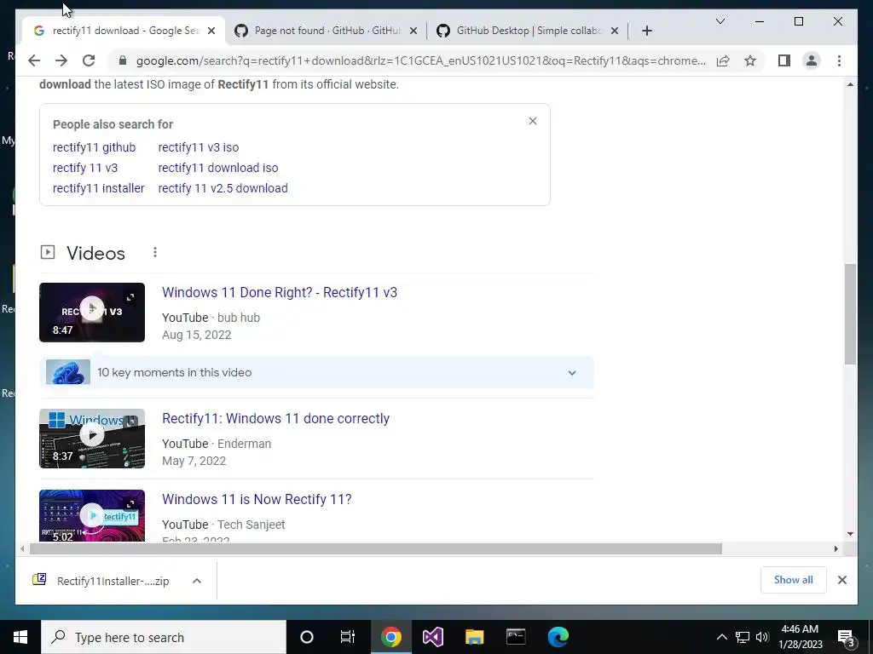Click the horizontal scrollbar thumb
Image resolution: width=873 pixels, height=654 pixels.
coord(376,549)
